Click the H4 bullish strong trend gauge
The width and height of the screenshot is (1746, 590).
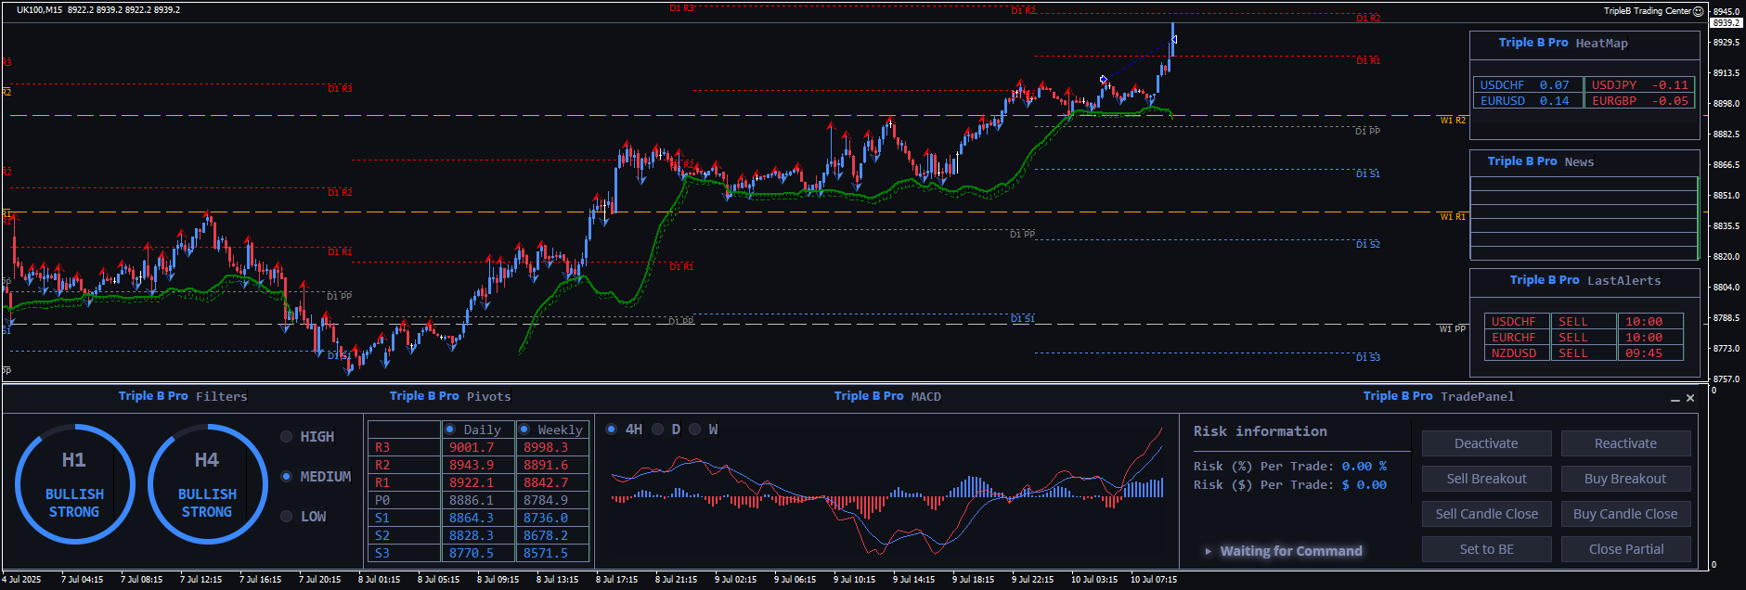(207, 483)
